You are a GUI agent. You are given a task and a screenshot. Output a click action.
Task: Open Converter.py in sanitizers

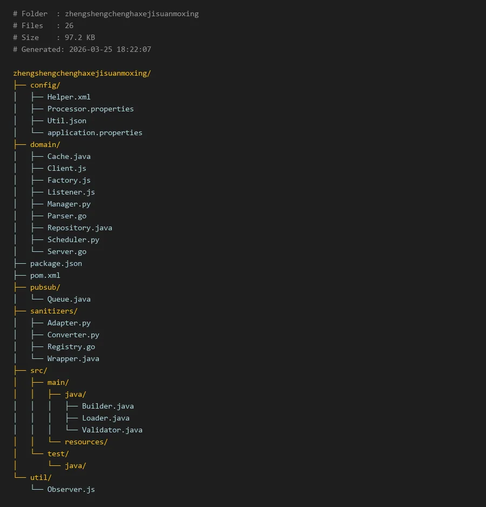coord(73,335)
